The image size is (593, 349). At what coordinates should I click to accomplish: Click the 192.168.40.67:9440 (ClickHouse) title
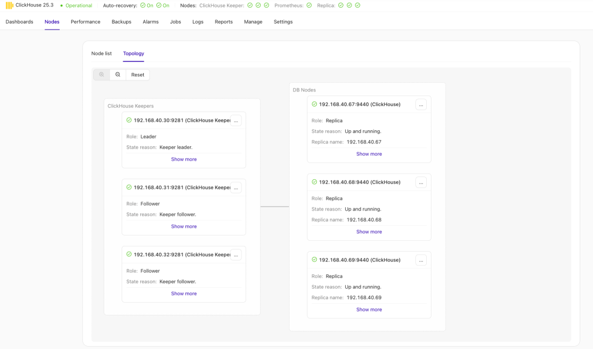[x=360, y=104]
